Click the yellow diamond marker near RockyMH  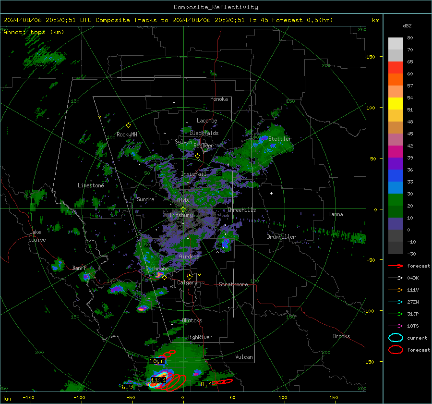point(128,125)
